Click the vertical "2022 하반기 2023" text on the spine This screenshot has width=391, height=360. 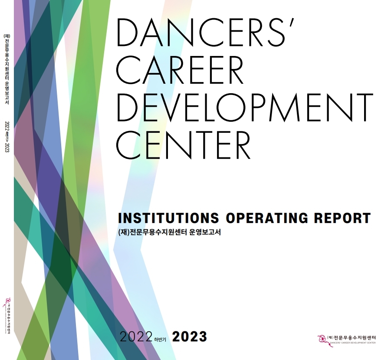[7, 137]
